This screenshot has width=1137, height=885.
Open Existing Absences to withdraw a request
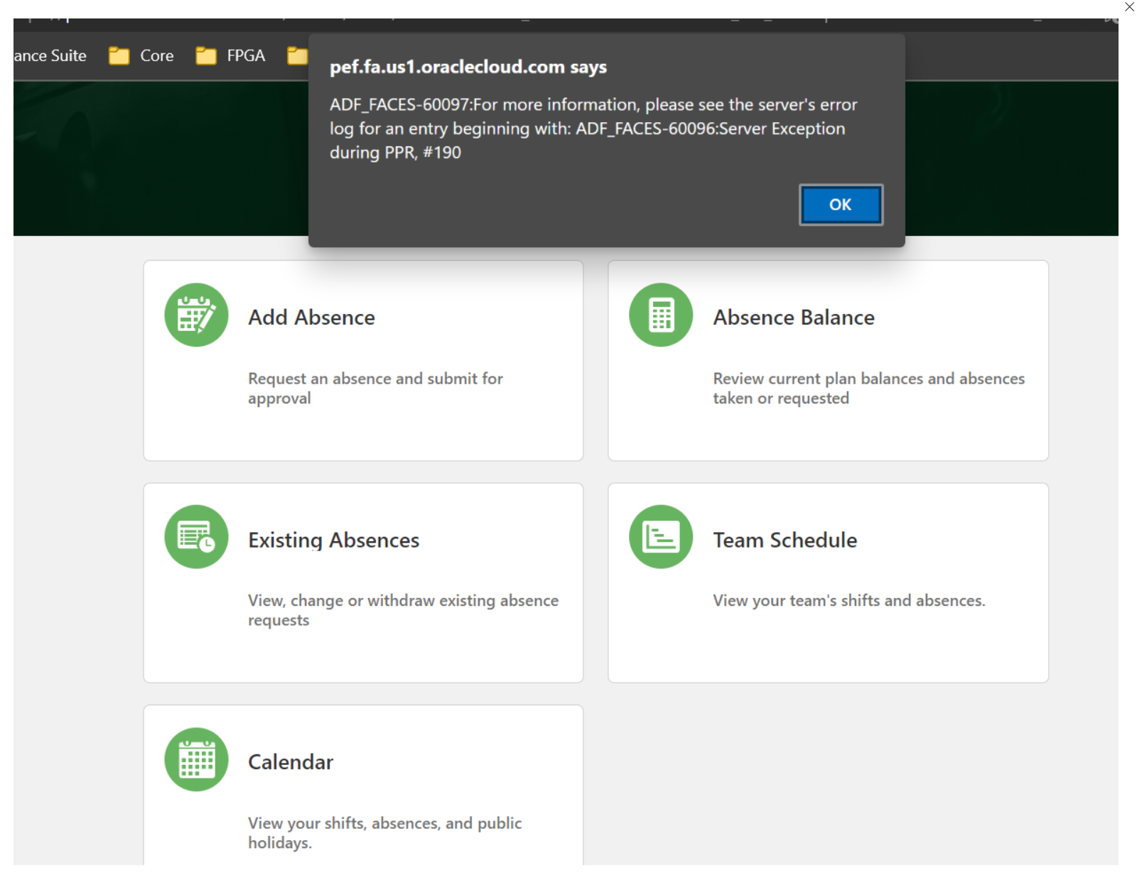coord(362,582)
